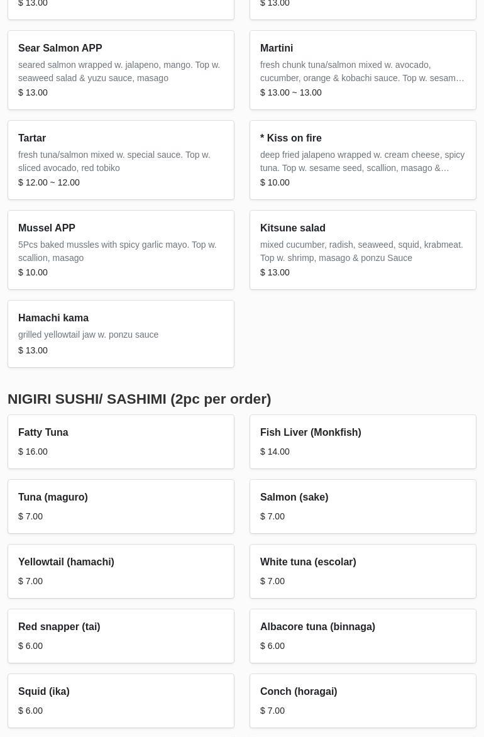This screenshot has height=737, width=484.
Task: Open the Sear Salmon APP item
Action: [121, 70]
